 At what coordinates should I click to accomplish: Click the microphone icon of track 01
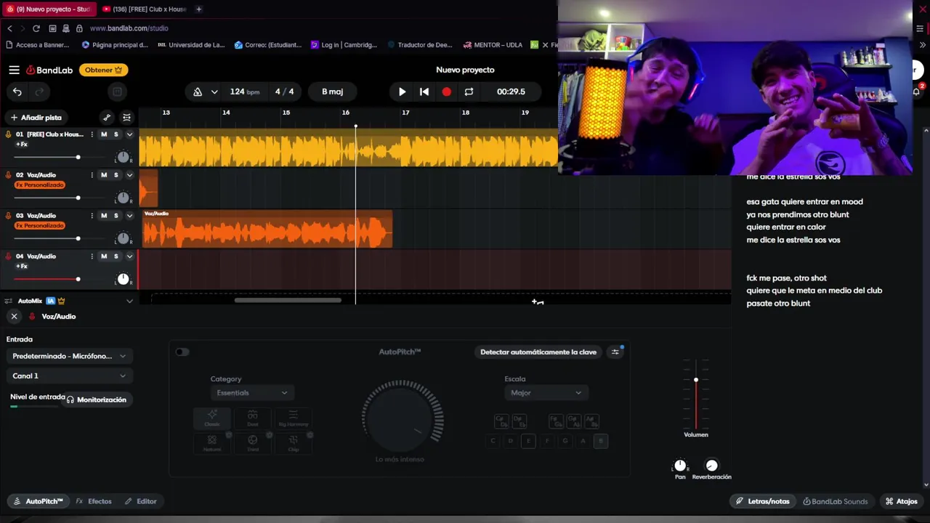coord(8,134)
